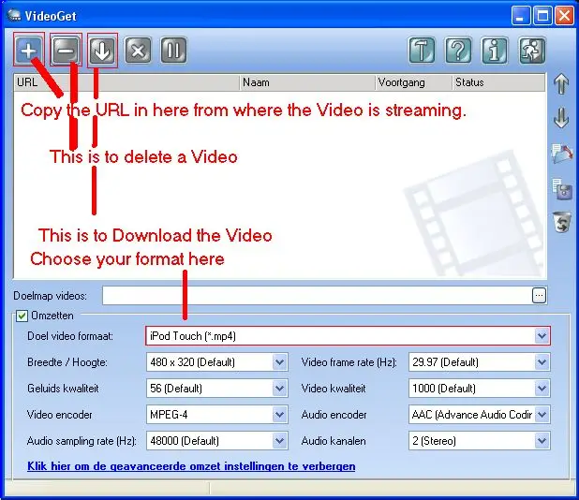Open the Video kwaliteit 1000 dropdown
Screen dimensions: 579x500
(542, 389)
